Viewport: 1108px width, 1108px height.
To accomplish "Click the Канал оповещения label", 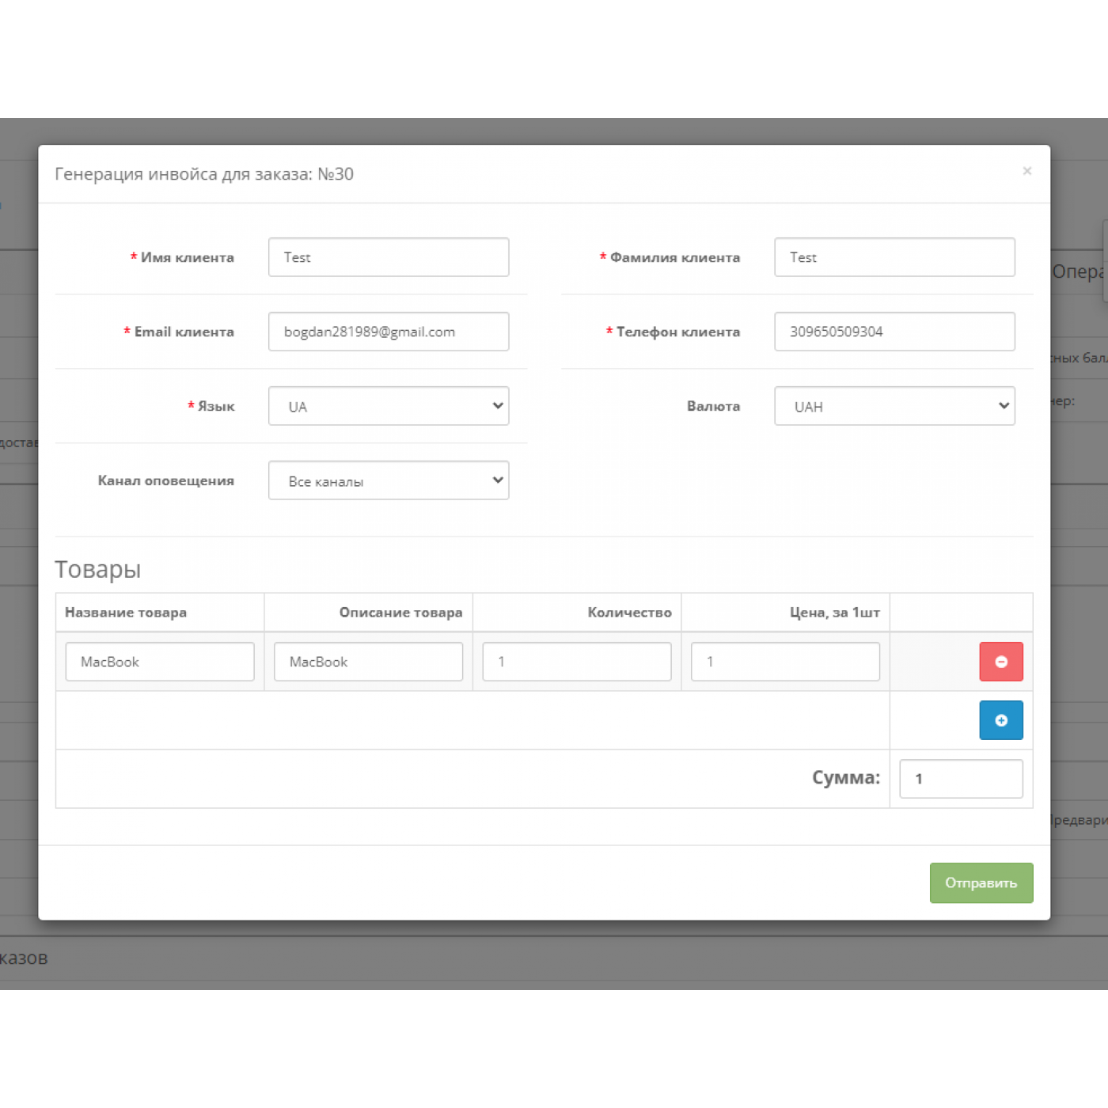I will pos(165,480).
